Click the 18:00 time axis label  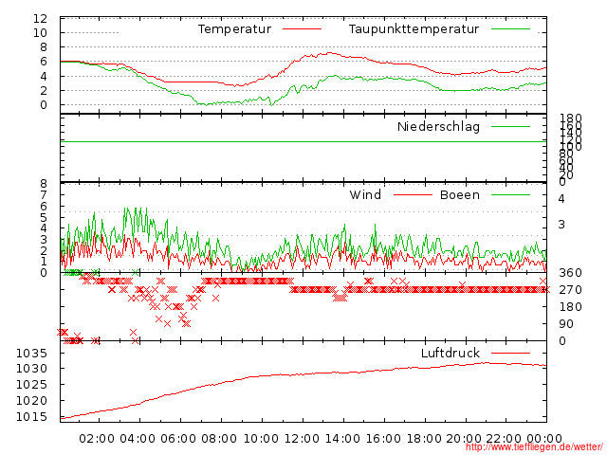(424, 439)
